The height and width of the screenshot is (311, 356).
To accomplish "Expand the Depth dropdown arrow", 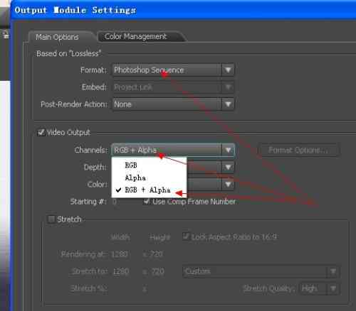I will tap(228, 168).
